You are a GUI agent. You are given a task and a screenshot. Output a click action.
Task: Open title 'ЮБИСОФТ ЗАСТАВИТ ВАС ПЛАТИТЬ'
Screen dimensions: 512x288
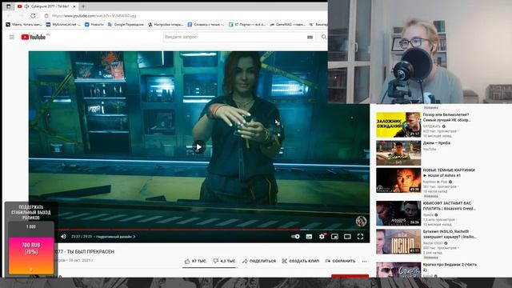coord(450,206)
